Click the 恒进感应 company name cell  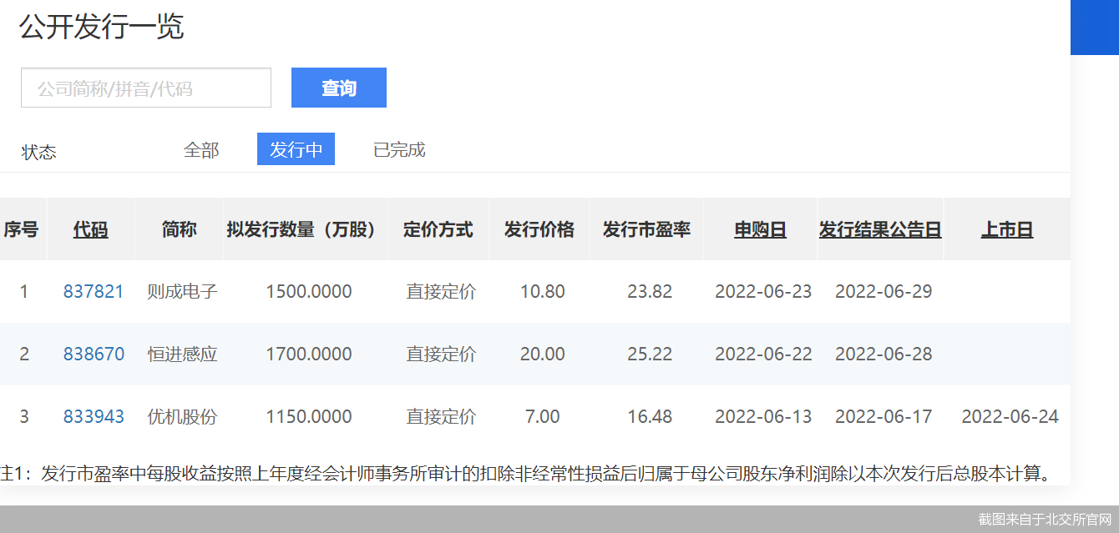point(182,354)
